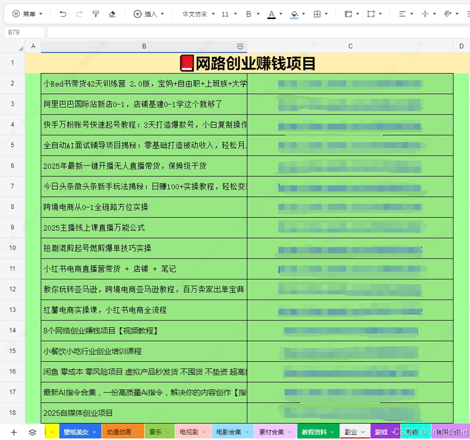Viewport: 470px width, 440px height.
Task: Open the font size 11 dropdown
Action: tap(229, 14)
